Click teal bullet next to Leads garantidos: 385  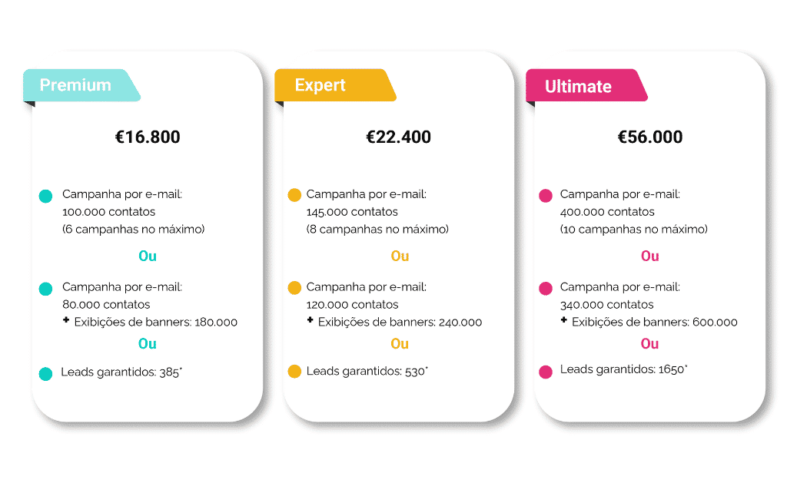[x=45, y=374]
